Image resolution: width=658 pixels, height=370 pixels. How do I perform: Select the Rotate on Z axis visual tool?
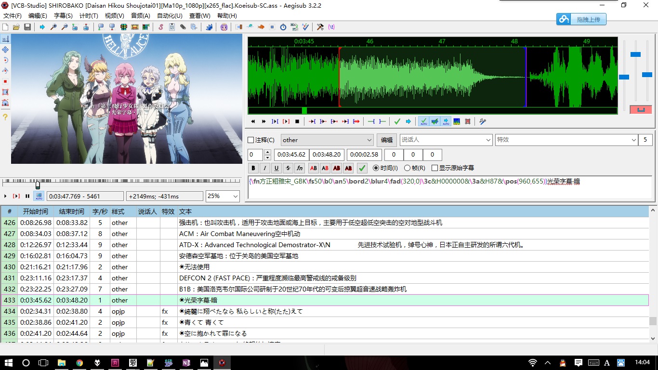5,60
